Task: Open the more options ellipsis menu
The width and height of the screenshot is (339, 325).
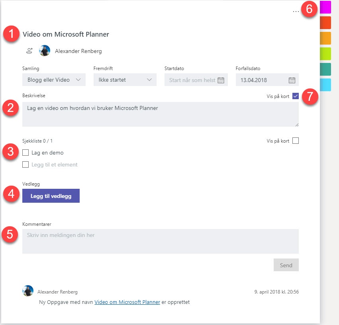Action: (x=296, y=12)
